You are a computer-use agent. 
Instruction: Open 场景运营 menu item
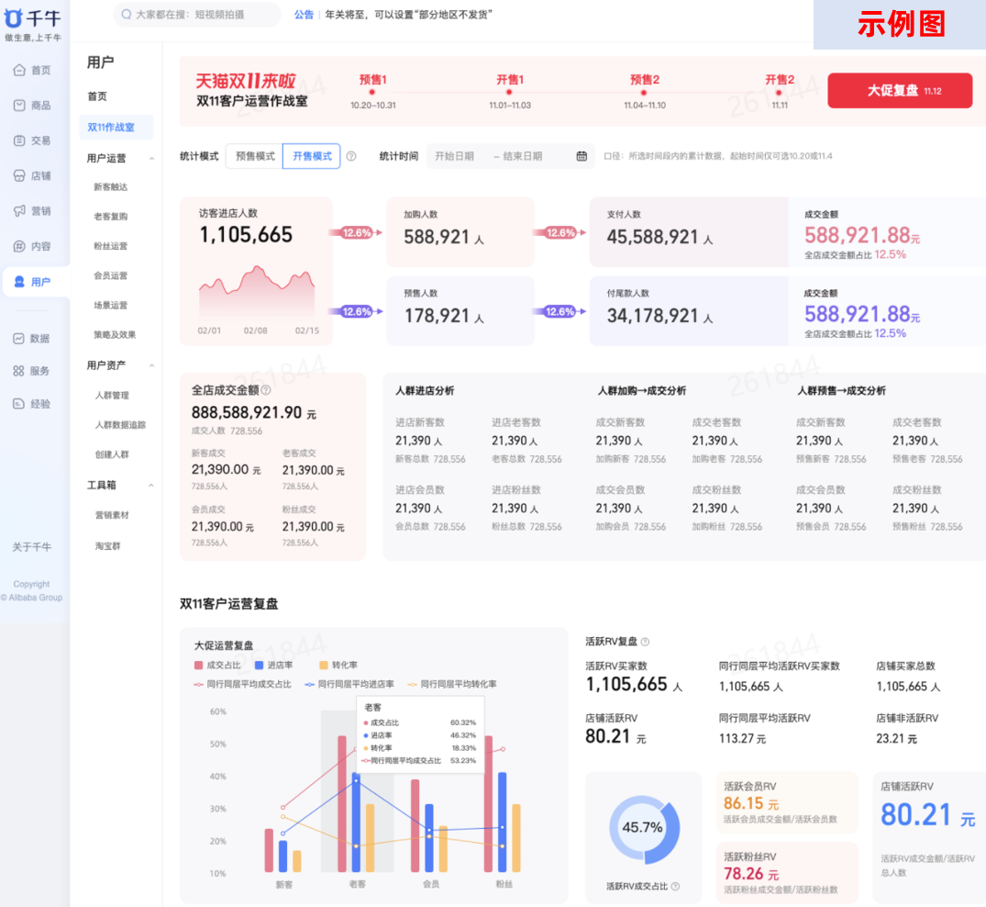111,306
